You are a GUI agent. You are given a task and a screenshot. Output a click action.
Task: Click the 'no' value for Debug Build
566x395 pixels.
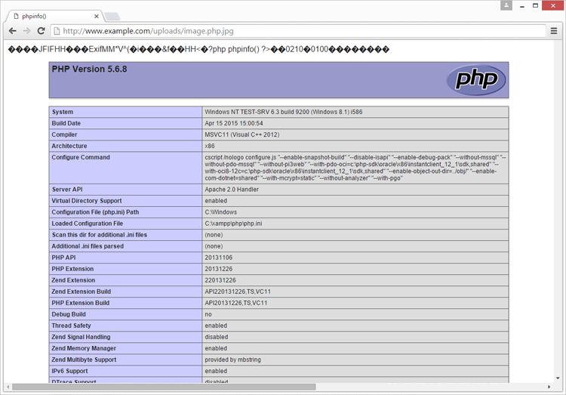(x=208, y=314)
